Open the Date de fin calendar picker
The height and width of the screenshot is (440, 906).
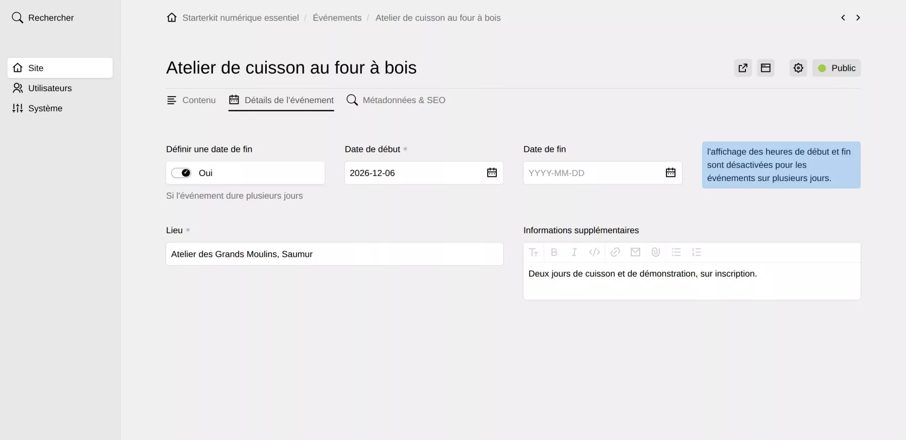(670, 173)
